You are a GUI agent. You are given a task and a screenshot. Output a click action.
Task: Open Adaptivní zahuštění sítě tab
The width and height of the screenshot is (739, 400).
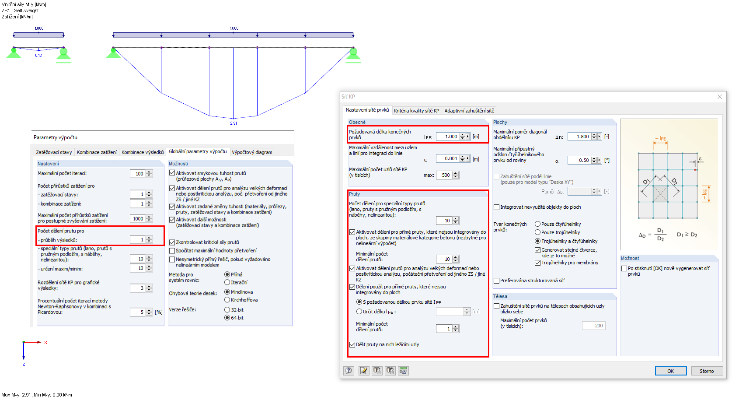[x=469, y=111]
